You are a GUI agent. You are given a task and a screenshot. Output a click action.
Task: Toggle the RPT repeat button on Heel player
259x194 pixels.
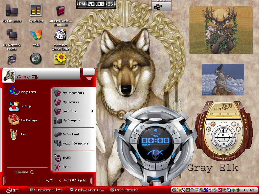pyautogui.click(x=213, y=124)
